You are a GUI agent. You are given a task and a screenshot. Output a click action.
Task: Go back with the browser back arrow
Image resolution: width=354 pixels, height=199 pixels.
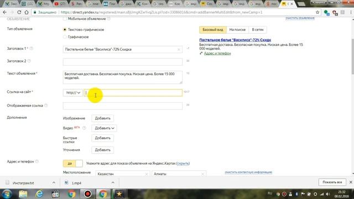tap(4, 12)
